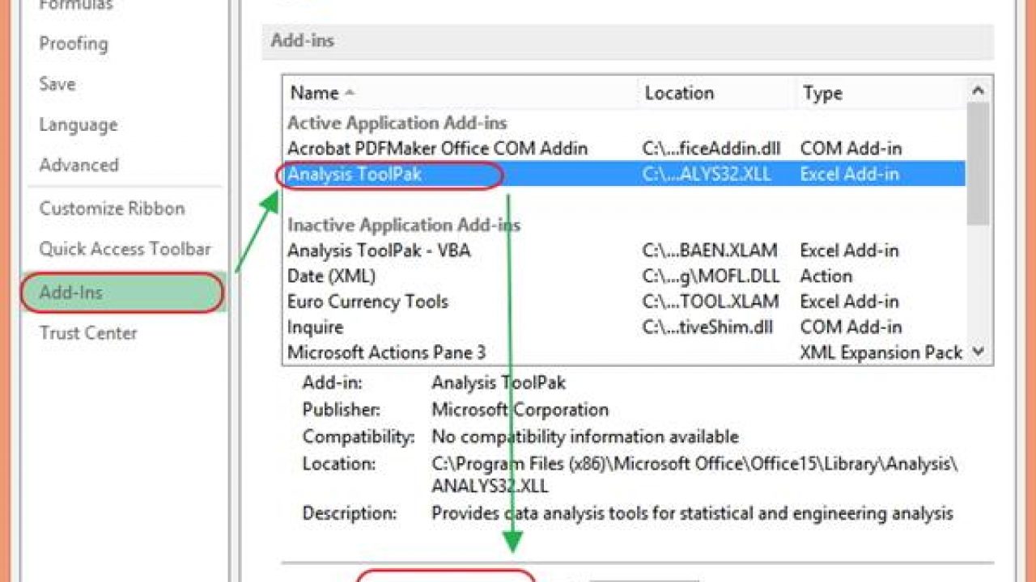1036x582 pixels.
Task: Select the Add-Ins category
Action: (123, 293)
